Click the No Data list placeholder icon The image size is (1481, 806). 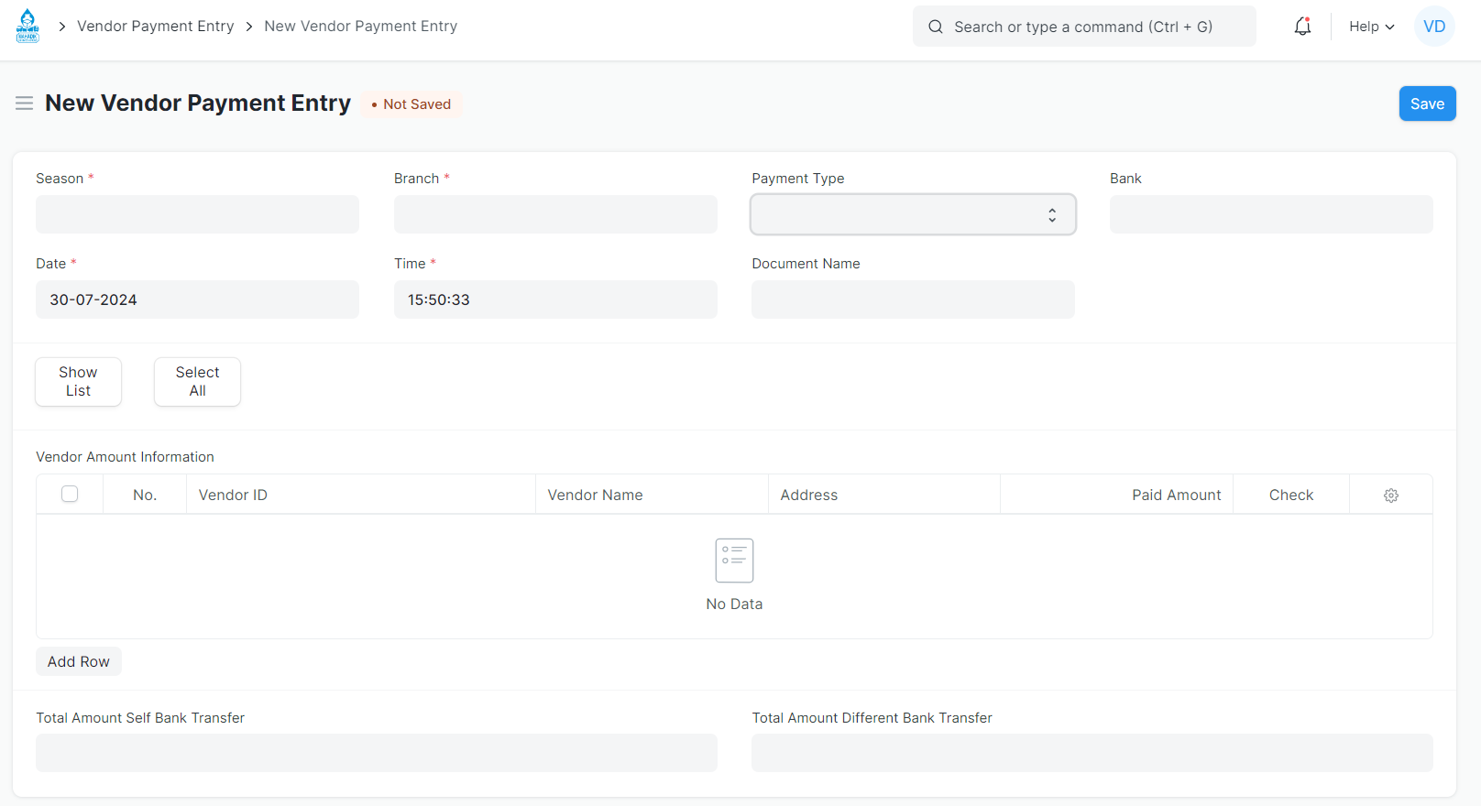pyautogui.click(x=734, y=561)
